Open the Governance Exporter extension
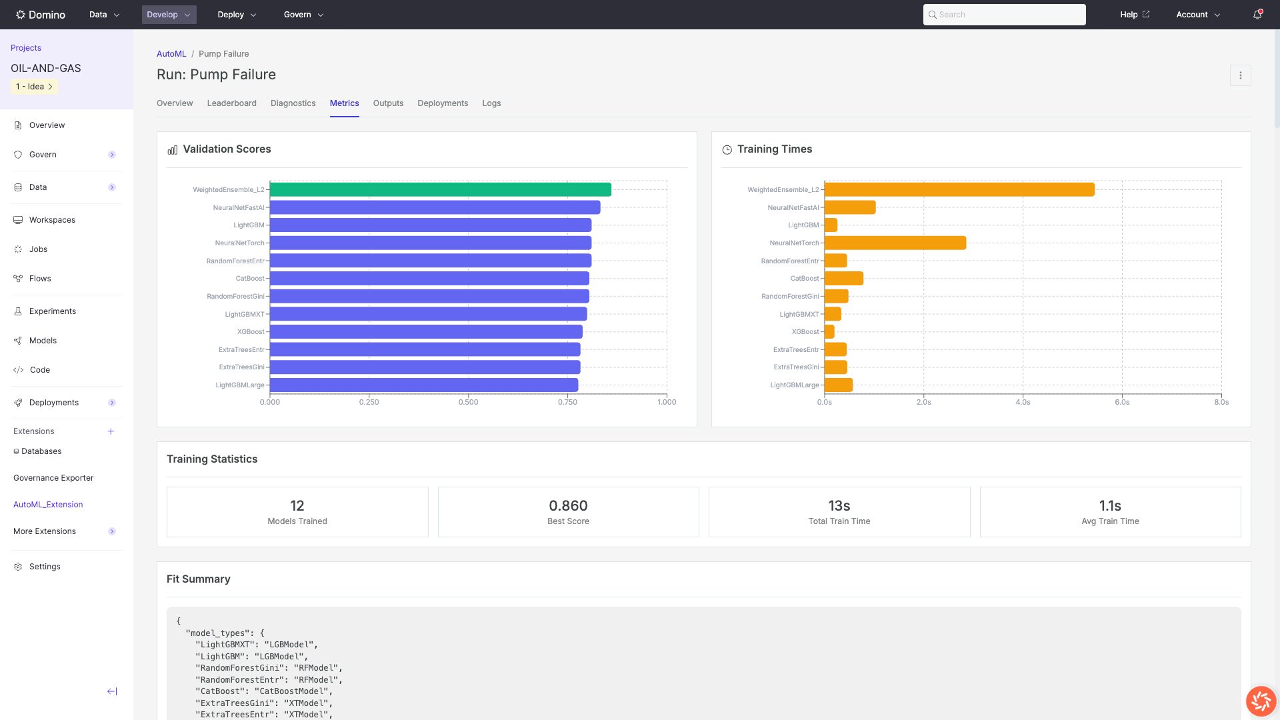This screenshot has height=720, width=1280. pyautogui.click(x=53, y=478)
